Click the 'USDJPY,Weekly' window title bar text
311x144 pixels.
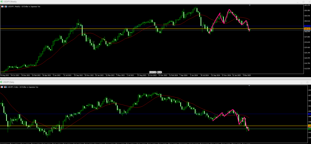pyautogui.click(x=10, y=2)
